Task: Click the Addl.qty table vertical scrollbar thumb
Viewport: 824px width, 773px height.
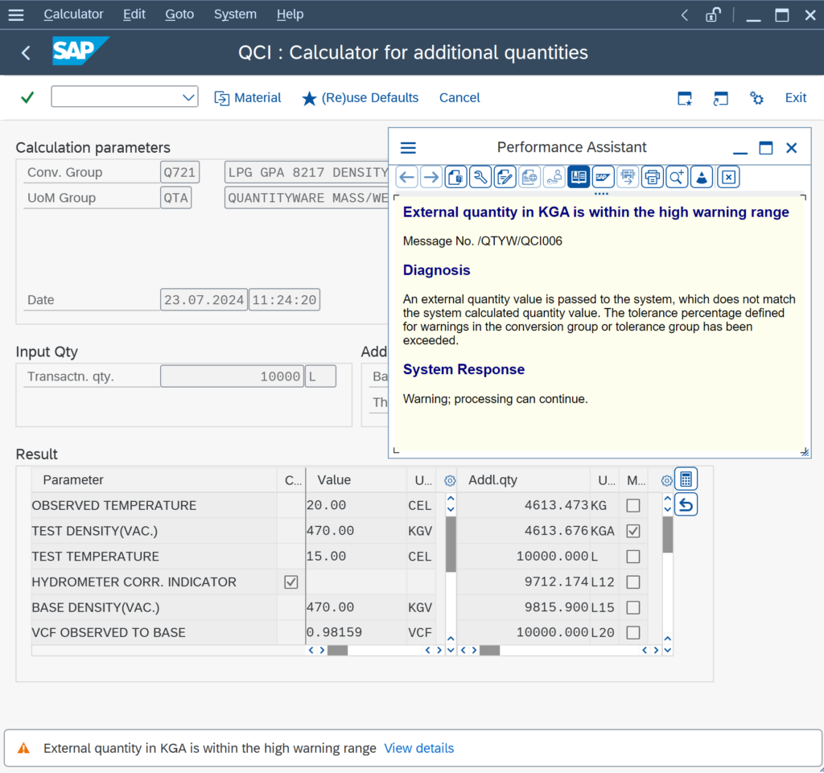Action: [667, 535]
